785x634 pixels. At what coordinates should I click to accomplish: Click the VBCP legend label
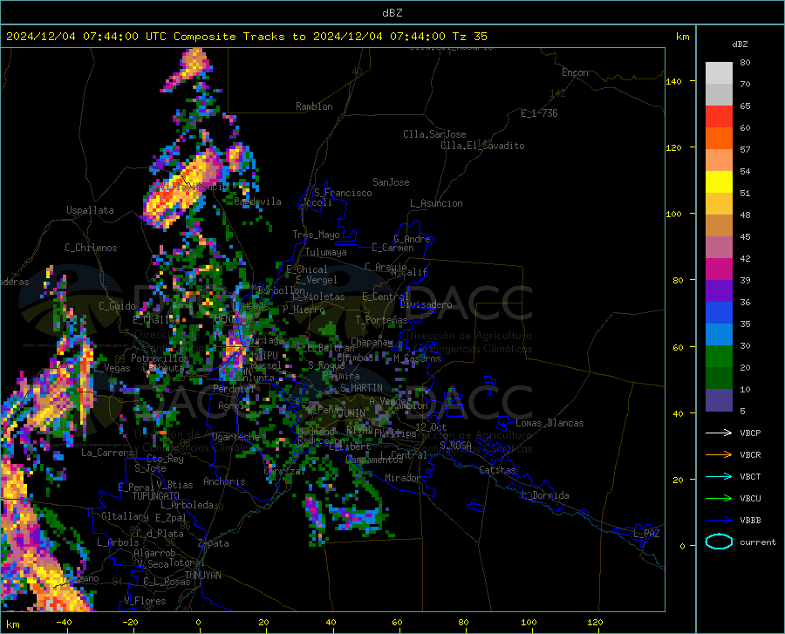click(x=750, y=433)
